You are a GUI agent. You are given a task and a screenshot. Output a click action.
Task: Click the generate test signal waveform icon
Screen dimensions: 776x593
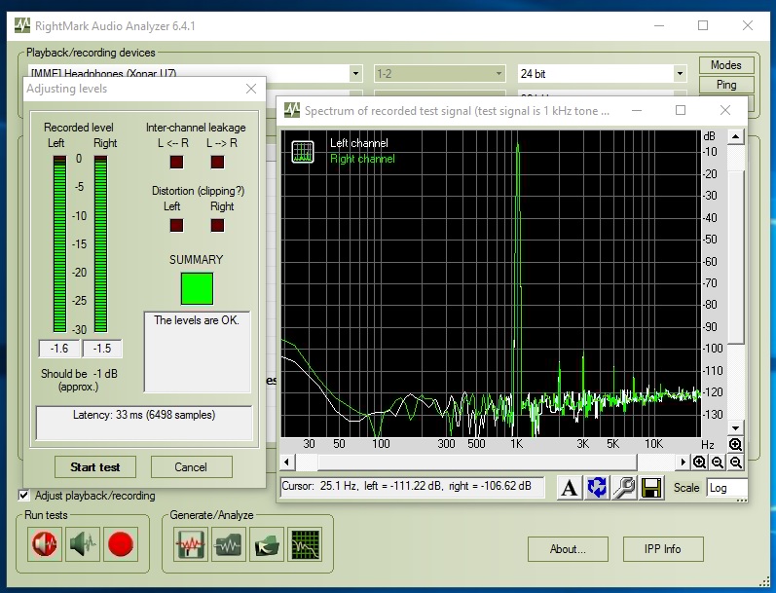(x=190, y=544)
